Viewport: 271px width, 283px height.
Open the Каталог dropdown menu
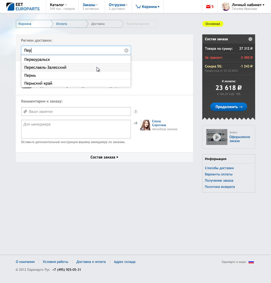pyautogui.click(x=58, y=5)
